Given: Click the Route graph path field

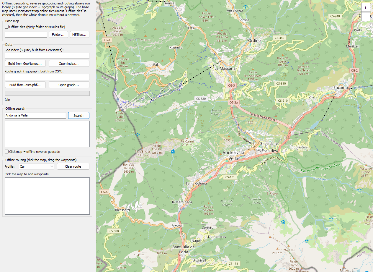Looking at the screenshot, I should pos(47,77).
